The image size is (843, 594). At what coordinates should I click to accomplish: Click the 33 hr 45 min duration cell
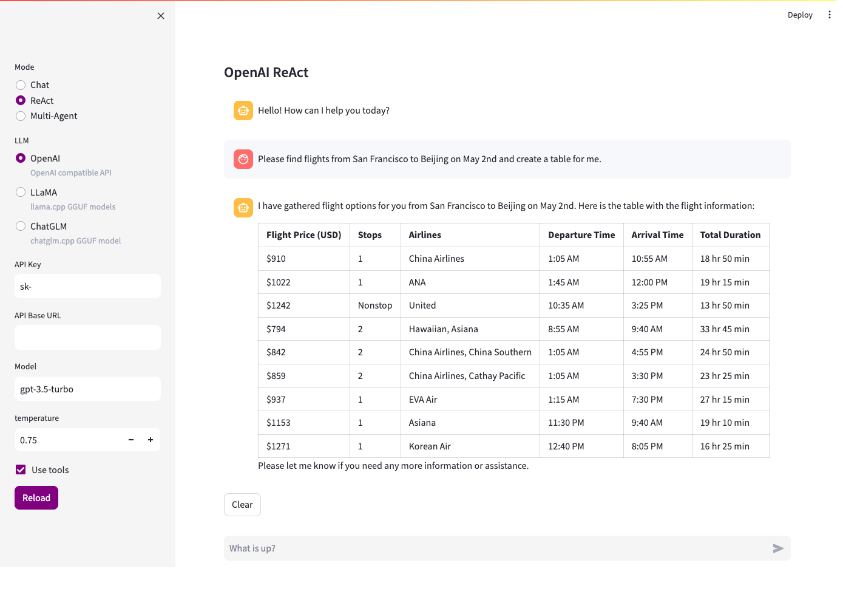click(x=731, y=329)
